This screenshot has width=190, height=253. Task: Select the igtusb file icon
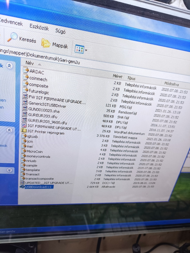click(x=24, y=136)
